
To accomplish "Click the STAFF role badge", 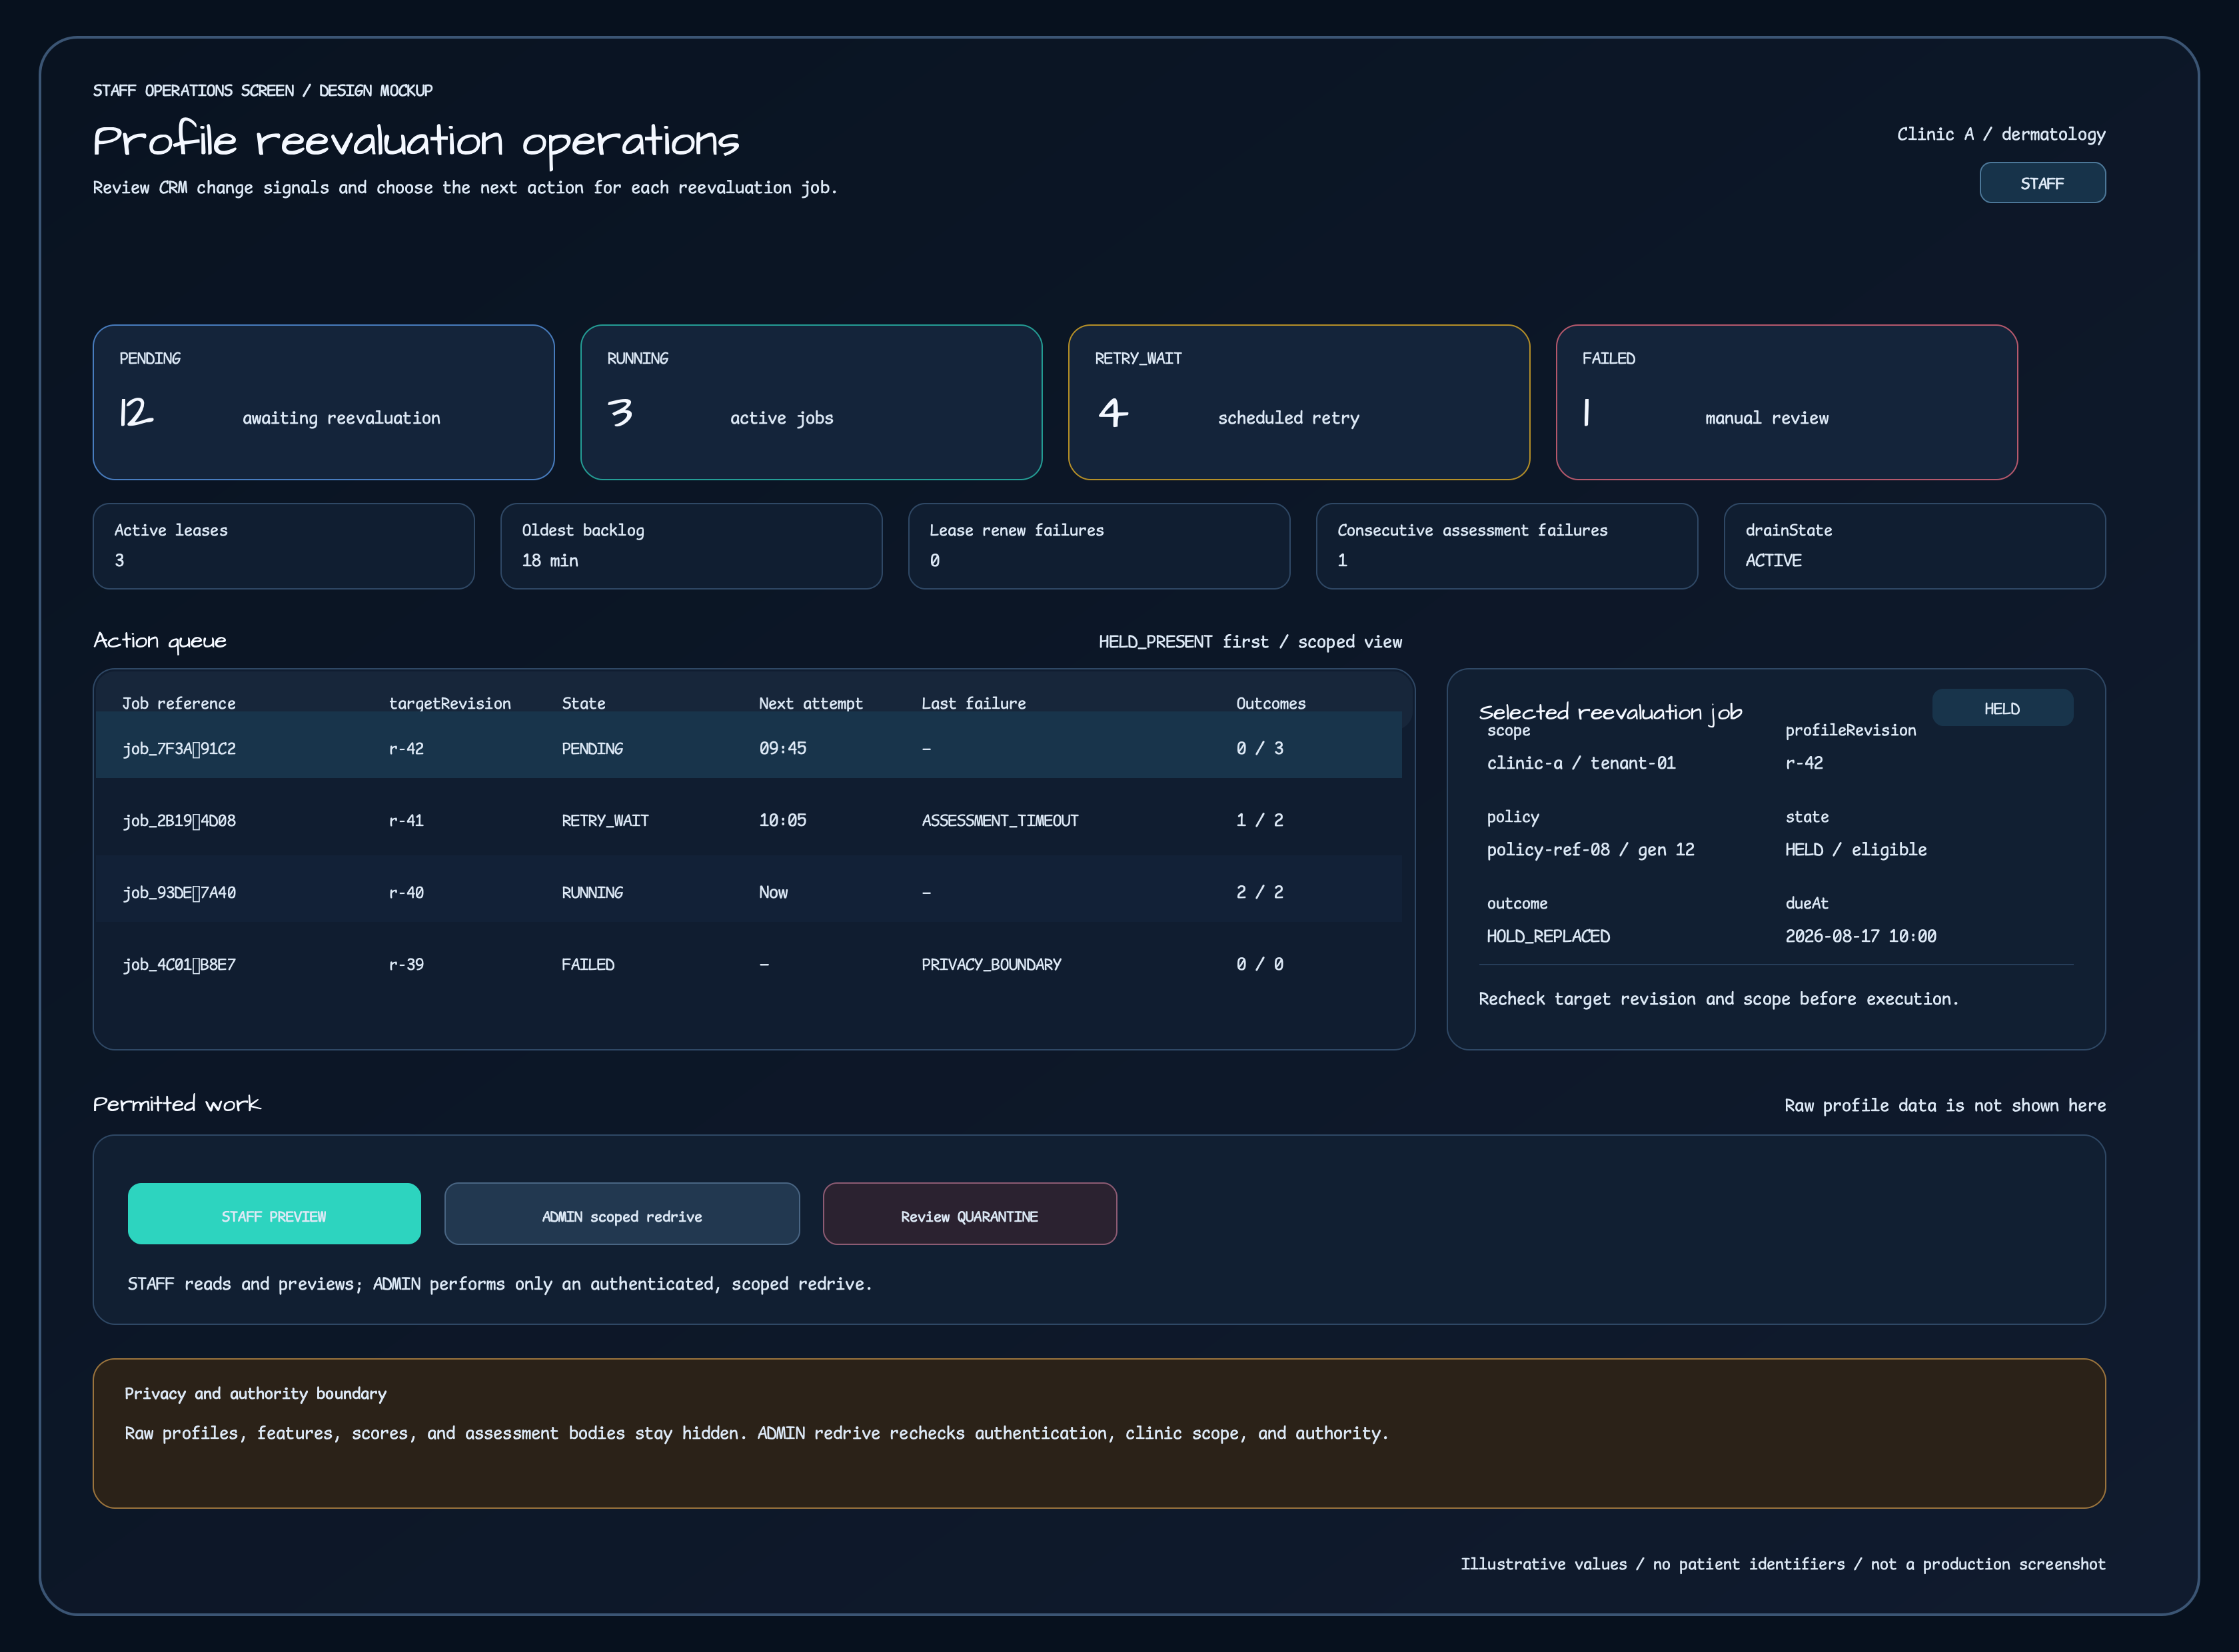I will pos(2042,183).
